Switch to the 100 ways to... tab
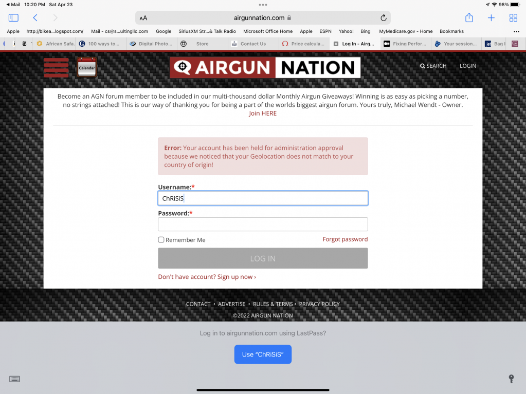 point(101,44)
